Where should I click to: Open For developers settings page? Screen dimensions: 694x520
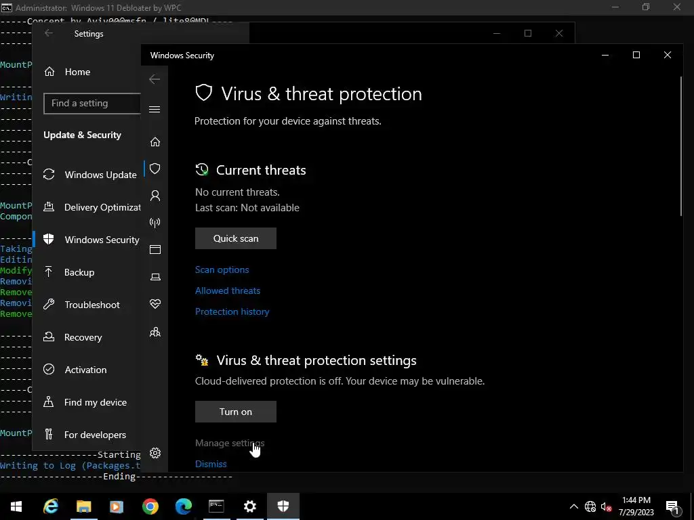point(85,435)
